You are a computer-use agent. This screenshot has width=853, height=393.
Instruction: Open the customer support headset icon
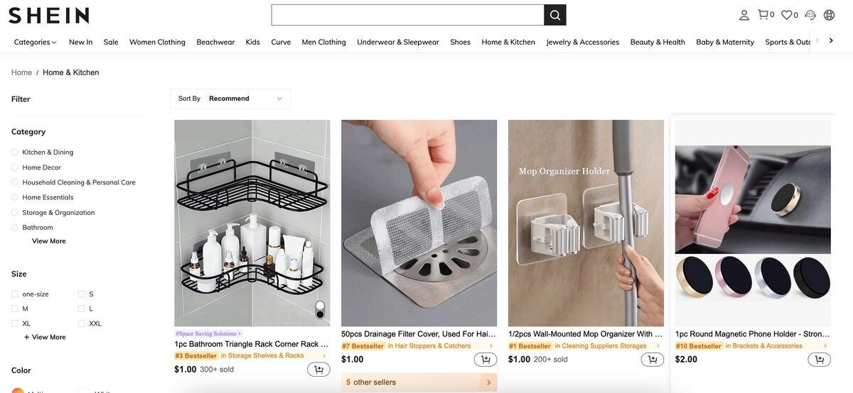point(810,15)
